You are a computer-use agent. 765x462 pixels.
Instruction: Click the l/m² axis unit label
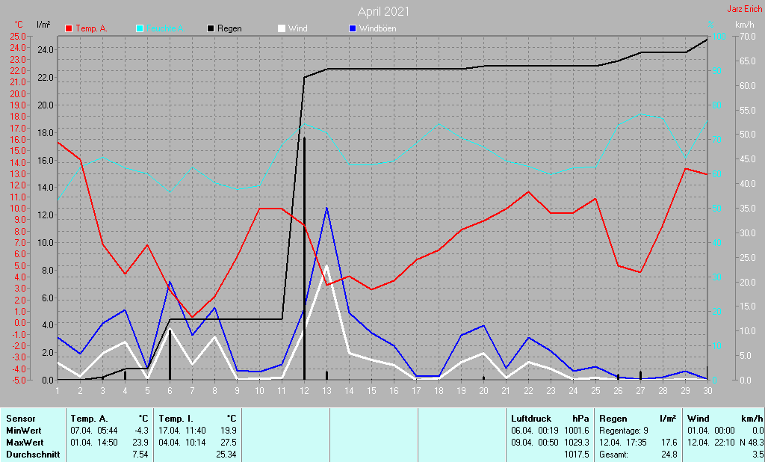[x=43, y=25]
